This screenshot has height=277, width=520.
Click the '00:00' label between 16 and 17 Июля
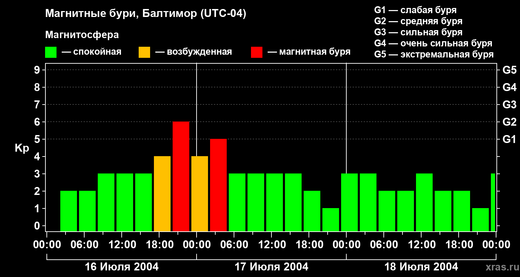197,245
